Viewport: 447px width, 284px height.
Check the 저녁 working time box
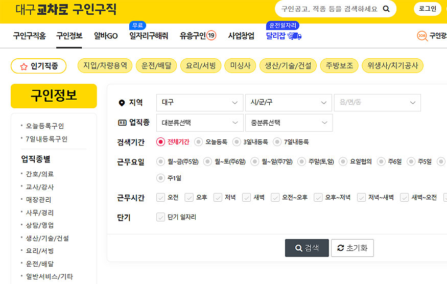(218, 197)
